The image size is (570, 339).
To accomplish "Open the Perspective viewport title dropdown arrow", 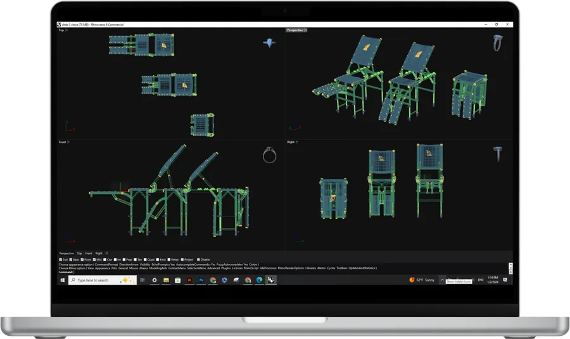I will [x=306, y=30].
